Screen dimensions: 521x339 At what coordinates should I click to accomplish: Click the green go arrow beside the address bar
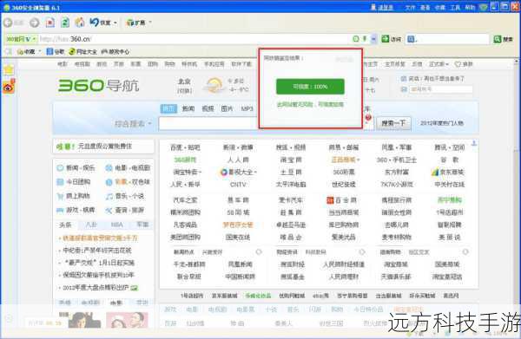(x=385, y=39)
